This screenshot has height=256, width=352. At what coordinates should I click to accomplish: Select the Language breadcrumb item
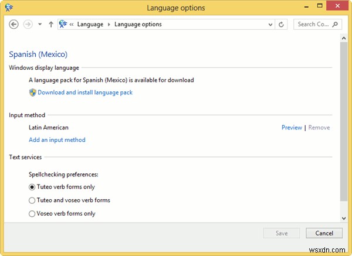pyautogui.click(x=90, y=24)
